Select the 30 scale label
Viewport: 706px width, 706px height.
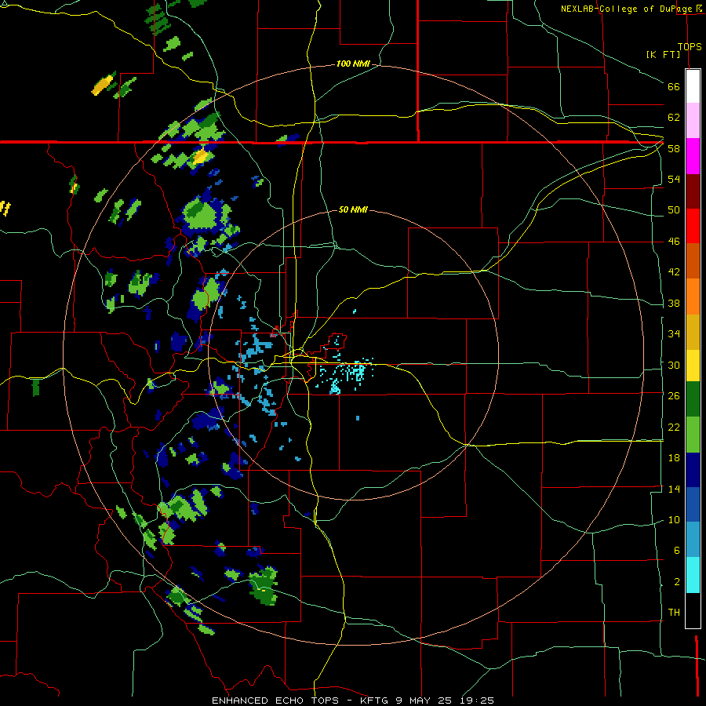click(x=674, y=365)
